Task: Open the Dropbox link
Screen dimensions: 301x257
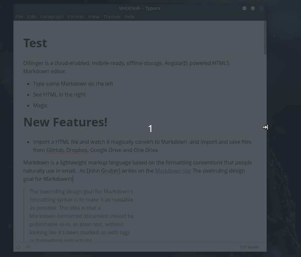Action: [x=77, y=150]
